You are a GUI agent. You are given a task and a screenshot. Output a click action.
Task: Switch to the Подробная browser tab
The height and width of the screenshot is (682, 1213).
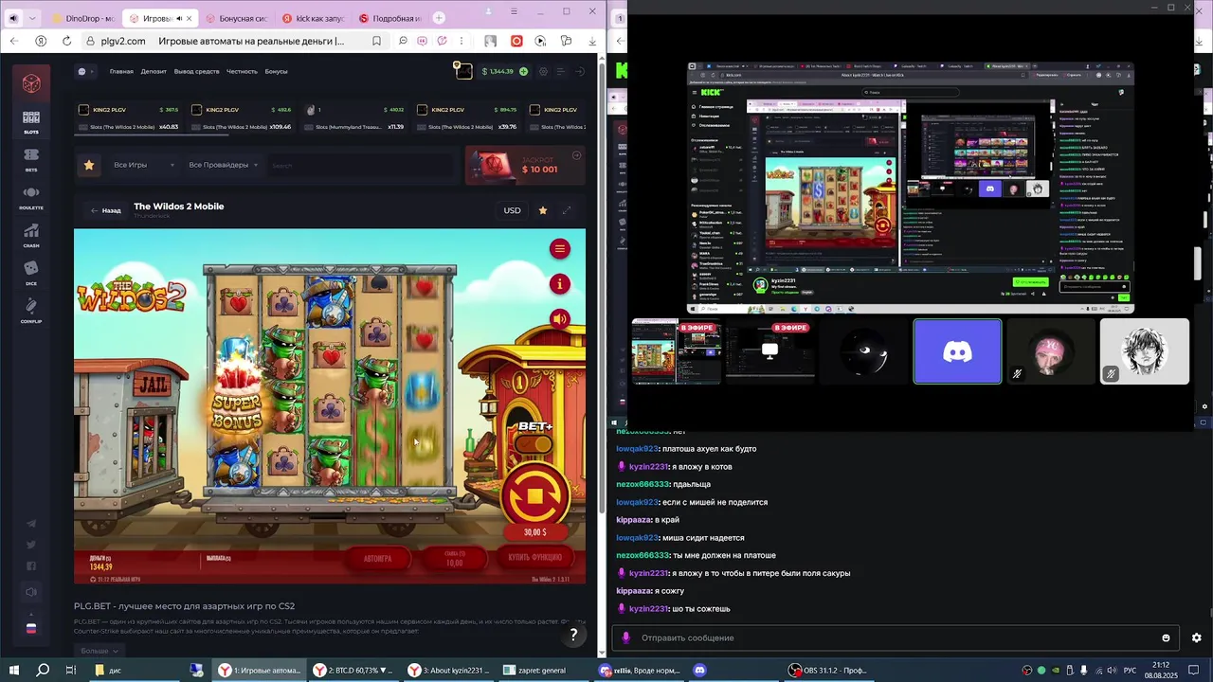point(389,18)
